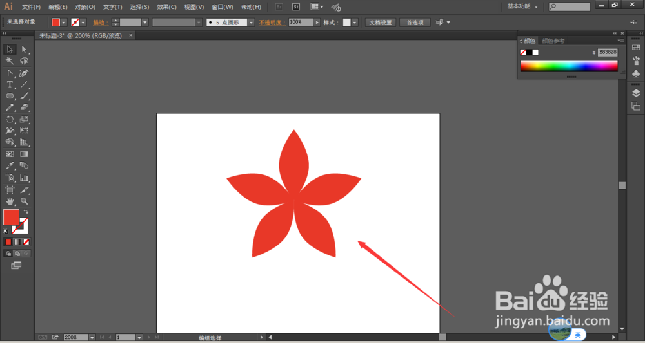
Task: Open the Layers panel icon in right dock
Action: pos(636,93)
